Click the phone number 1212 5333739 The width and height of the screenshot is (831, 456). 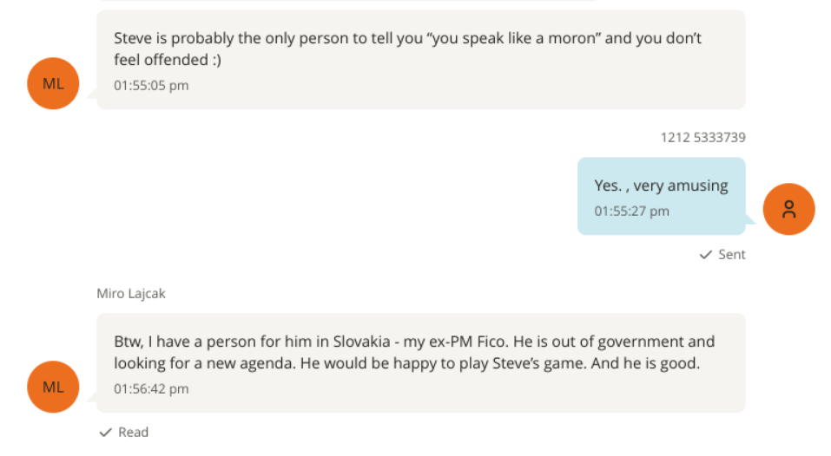[x=702, y=137]
